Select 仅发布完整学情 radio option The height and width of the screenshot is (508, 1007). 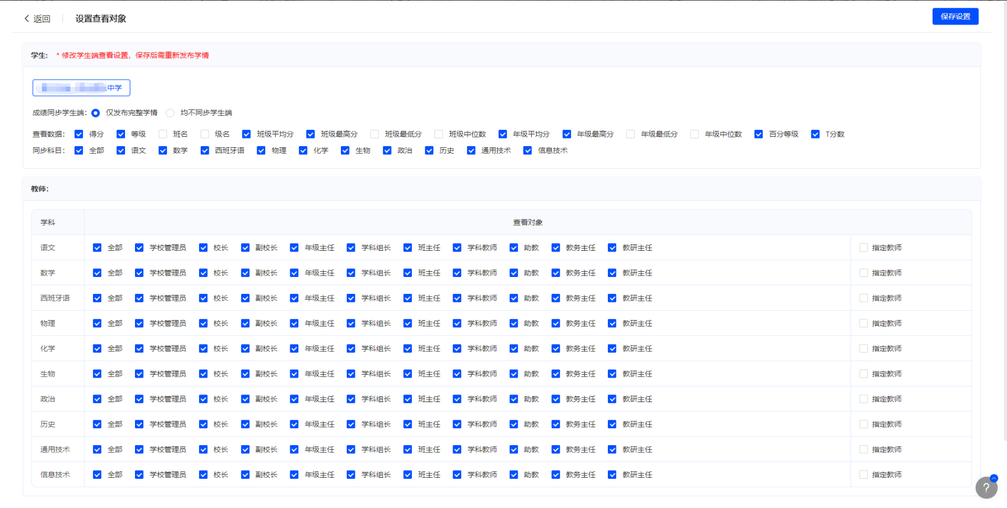point(96,113)
